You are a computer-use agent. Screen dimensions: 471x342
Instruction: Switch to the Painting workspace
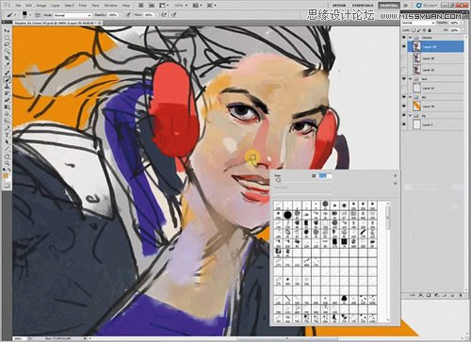point(389,6)
